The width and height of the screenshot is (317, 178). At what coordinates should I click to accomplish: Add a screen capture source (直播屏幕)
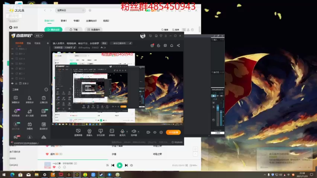(x=78, y=133)
